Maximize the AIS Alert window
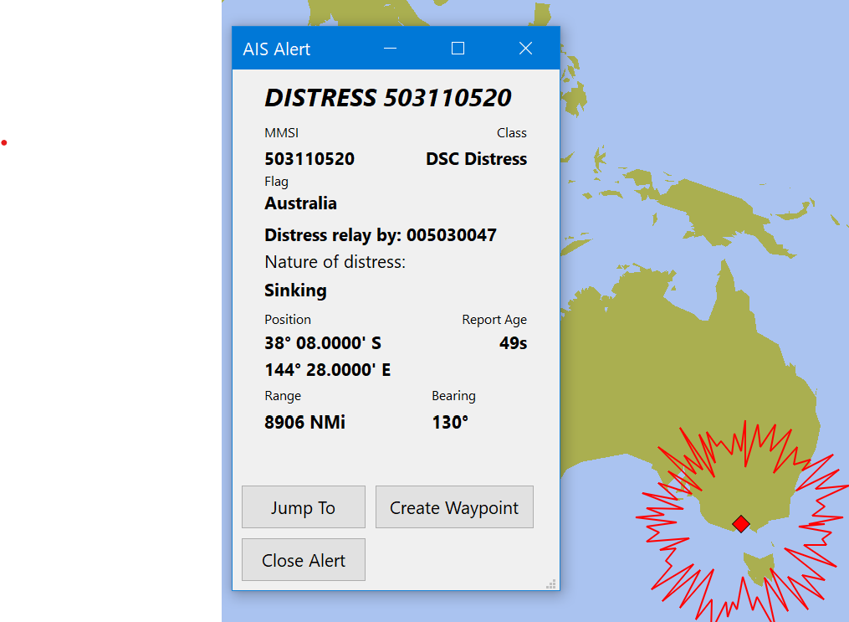849x622 pixels. pos(458,48)
